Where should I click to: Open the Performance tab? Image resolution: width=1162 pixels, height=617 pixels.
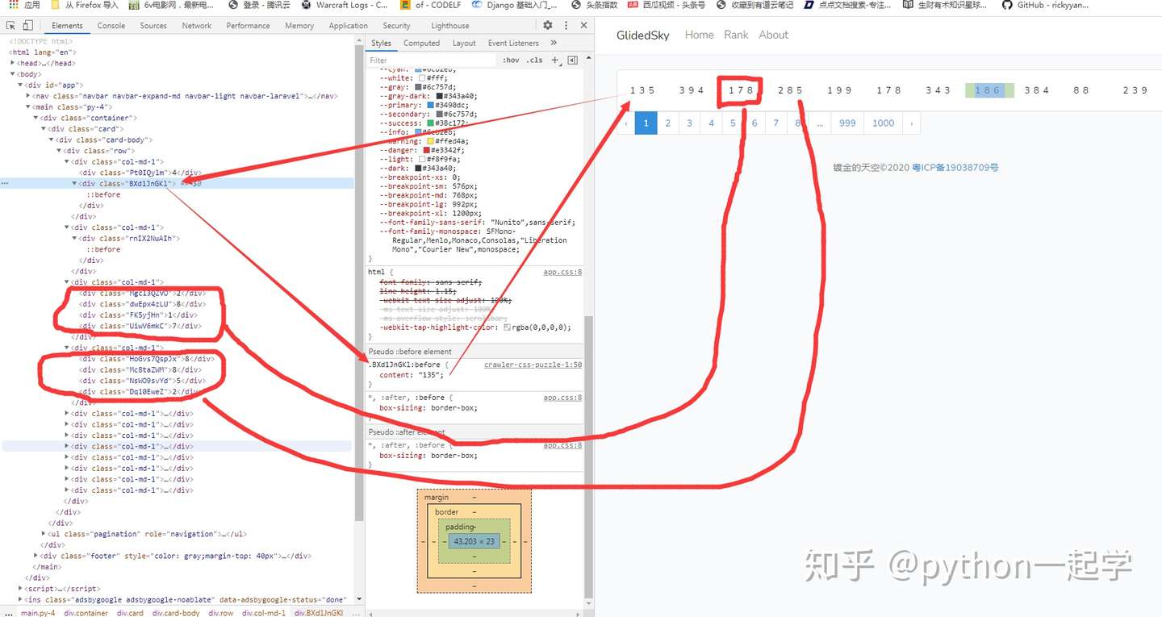pos(249,26)
